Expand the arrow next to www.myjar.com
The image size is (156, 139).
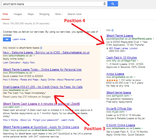(x=126, y=112)
